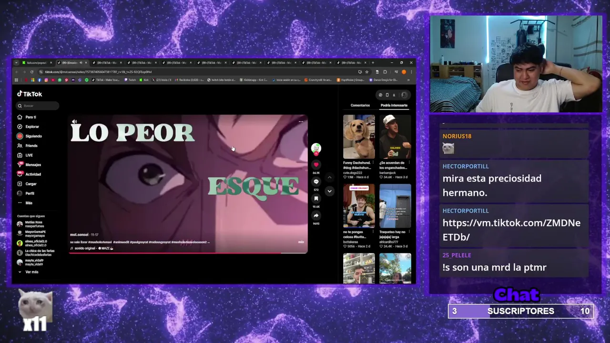Click the compass icon in TikTok top pill

(380, 95)
